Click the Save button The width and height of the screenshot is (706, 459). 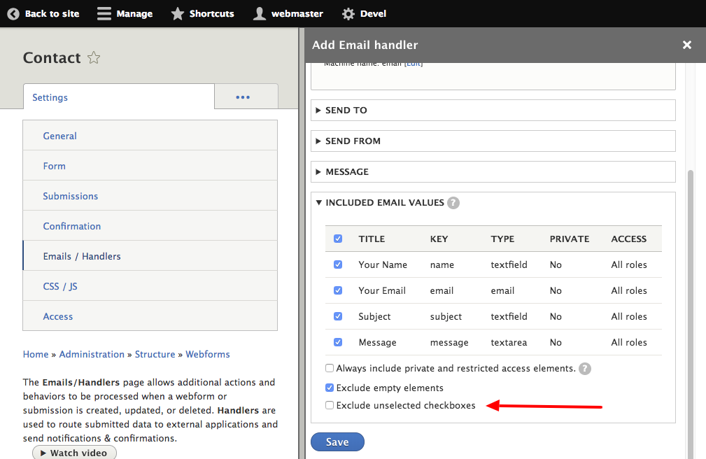coord(337,442)
